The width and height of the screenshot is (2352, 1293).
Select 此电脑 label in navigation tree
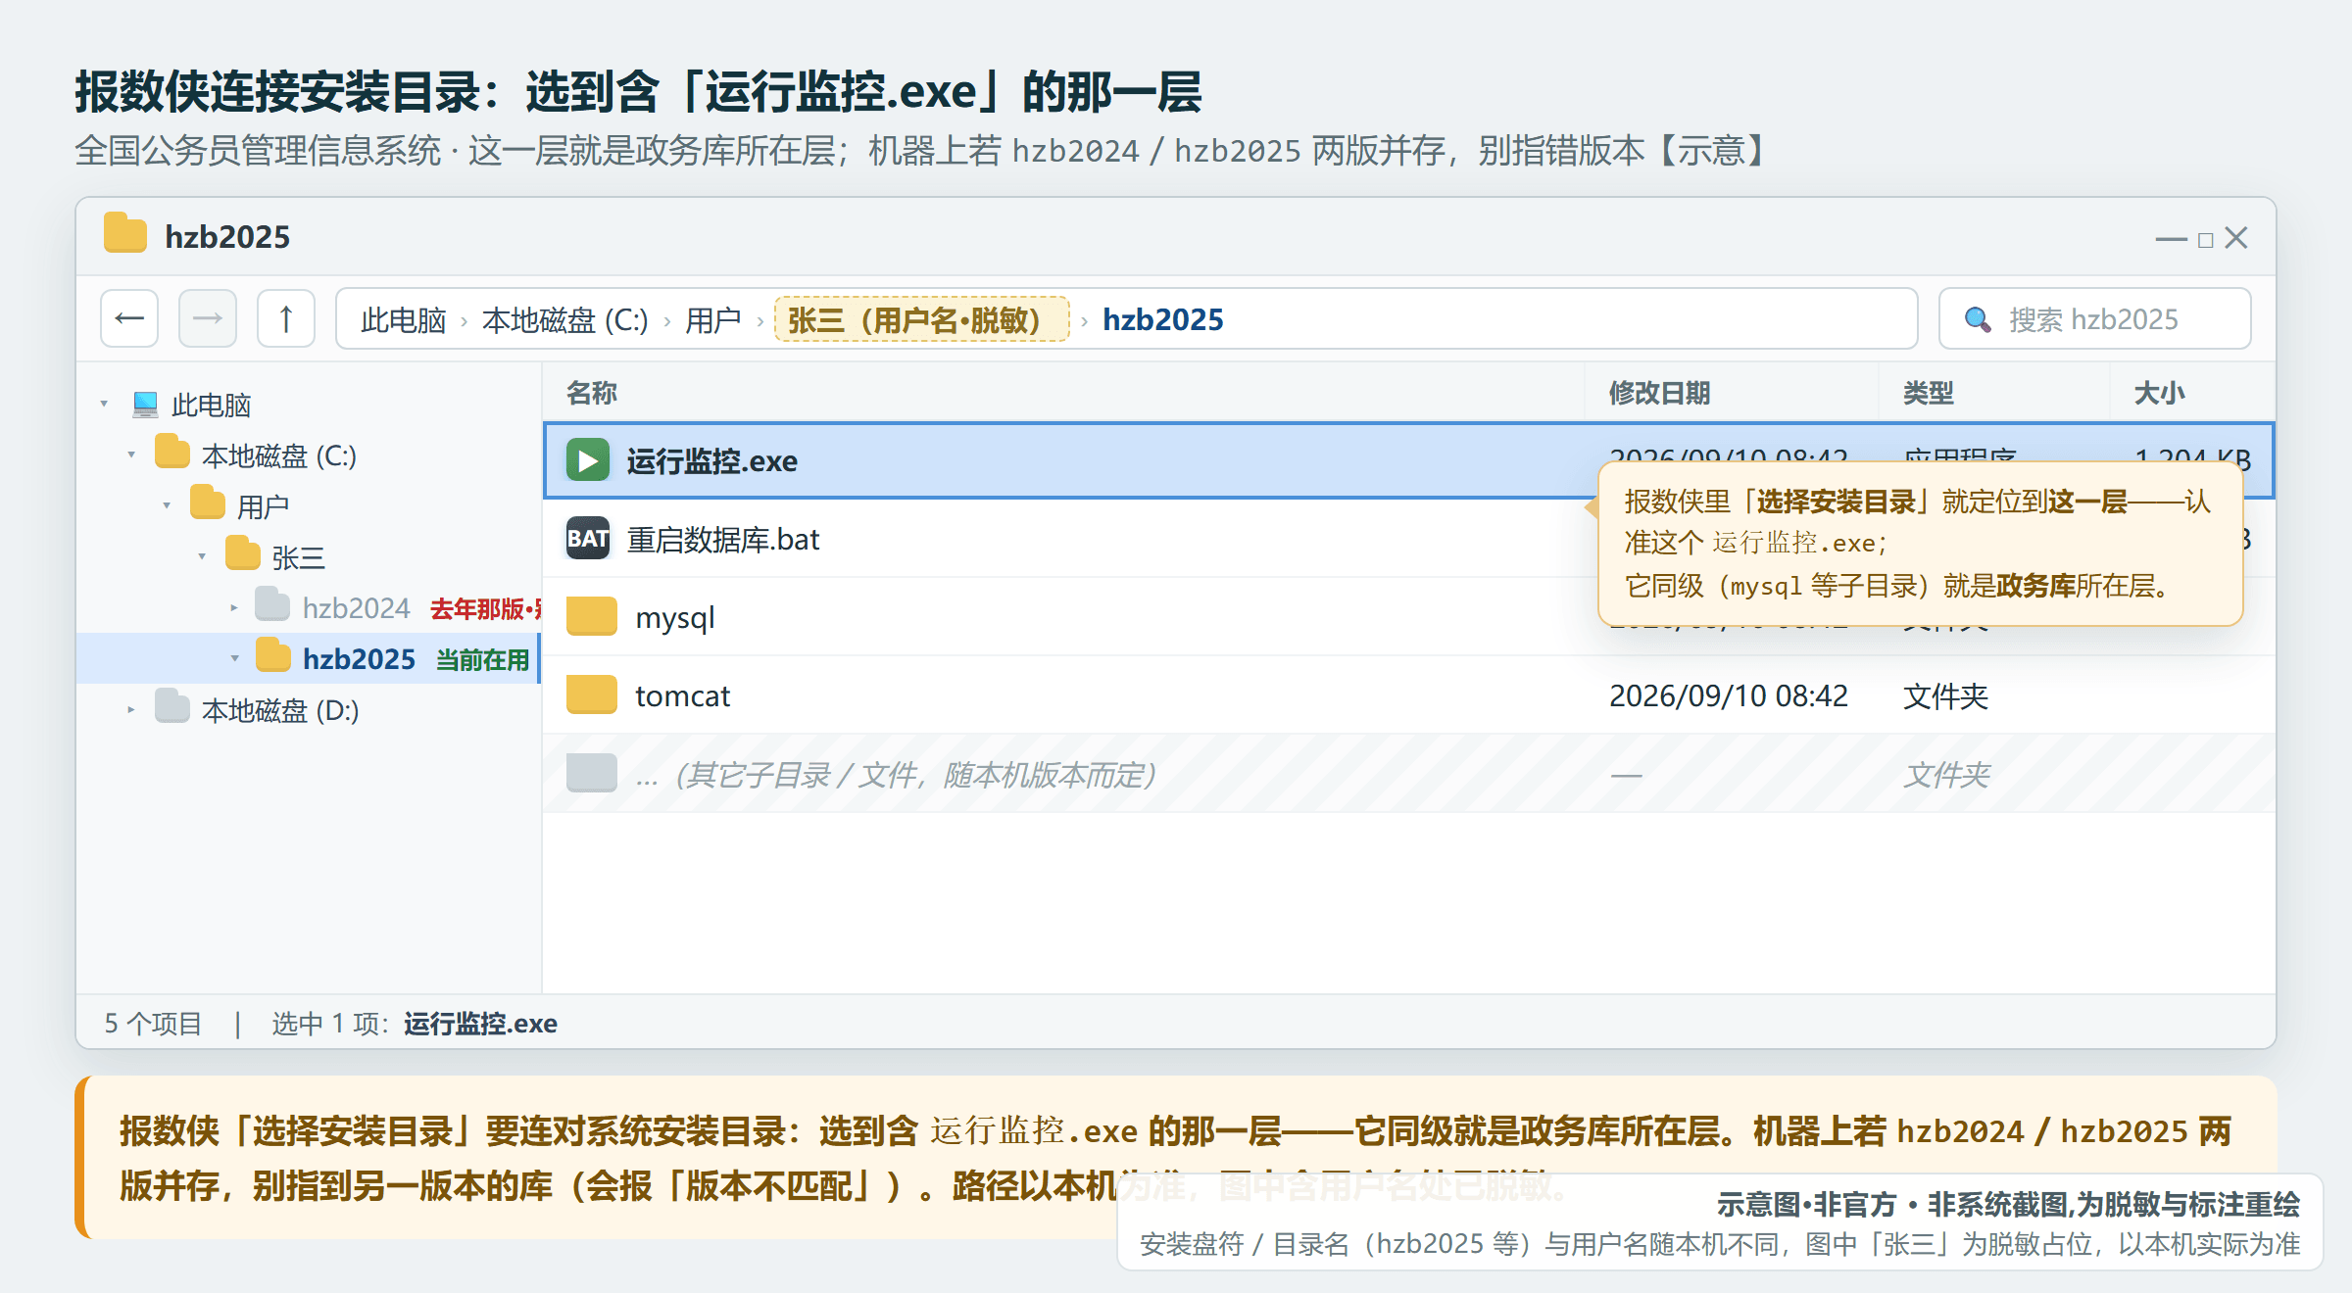(212, 405)
